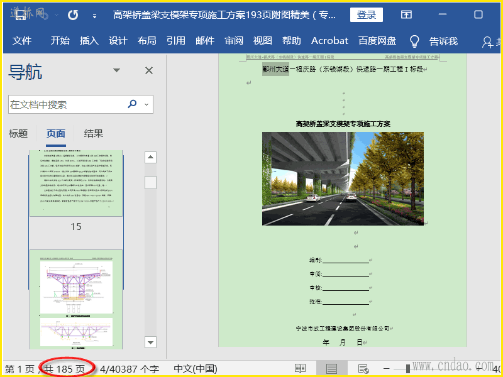The image size is (503, 377).
Task: Select the bridge diagram page thumbnail
Action: tap(76, 300)
